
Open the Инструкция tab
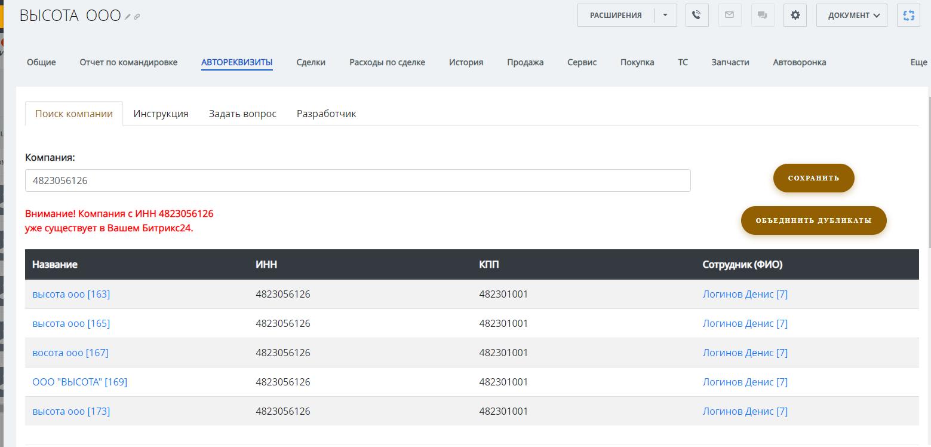pyautogui.click(x=161, y=114)
